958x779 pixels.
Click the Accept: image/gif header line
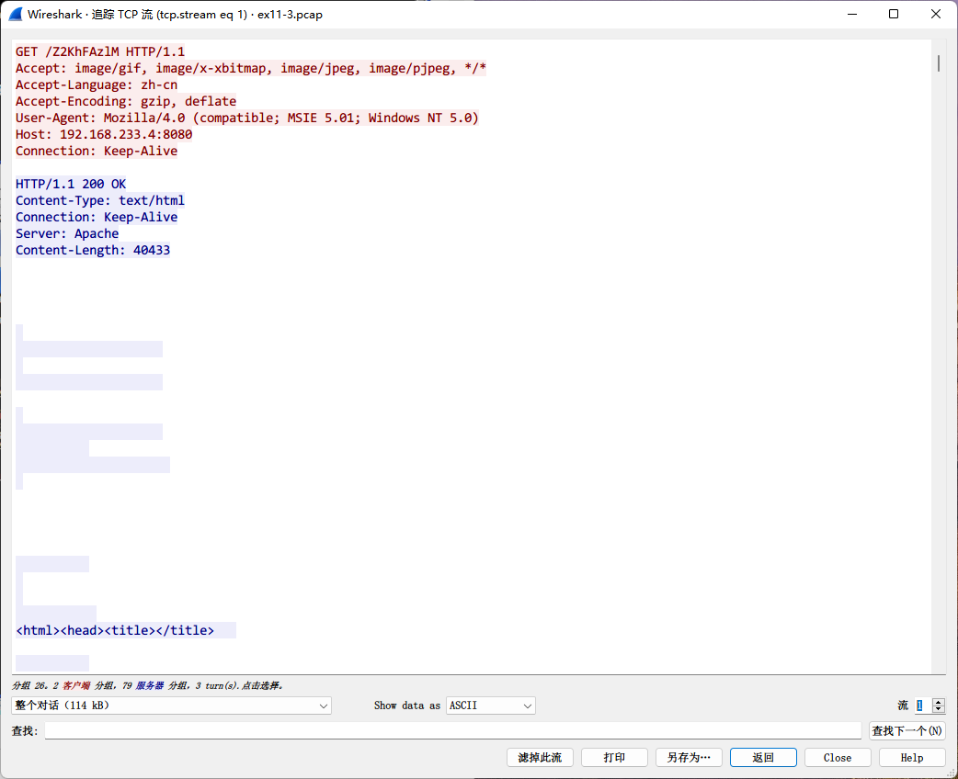pos(250,68)
